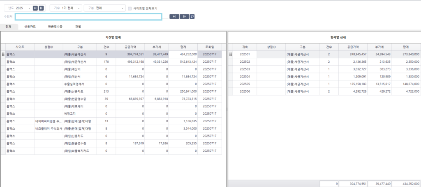421x187 pixels.
Task: Switch to the 신용카드 tab
Action: click(x=30, y=27)
